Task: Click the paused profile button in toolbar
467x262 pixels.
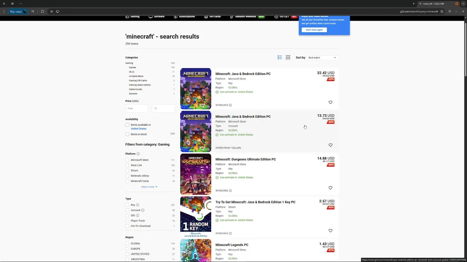Action: coord(18,11)
